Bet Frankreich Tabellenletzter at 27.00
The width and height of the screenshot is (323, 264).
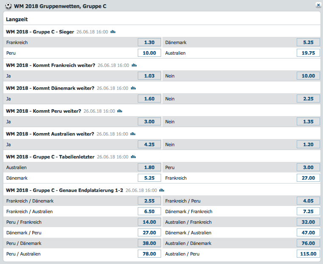pos(308,178)
